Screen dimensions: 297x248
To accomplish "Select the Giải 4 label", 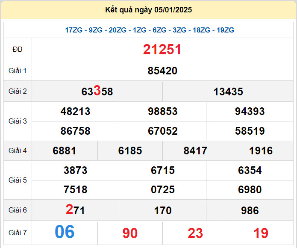I will pos(18,151).
